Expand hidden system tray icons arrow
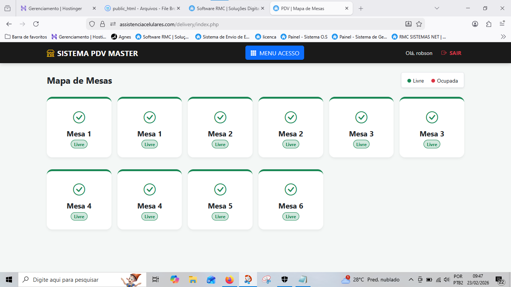511x287 pixels. 411,280
